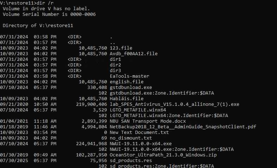Select lab_SPES_Antivirus allinone exe filename
Screen dimensions: 277x168
(x=175, y=104)
